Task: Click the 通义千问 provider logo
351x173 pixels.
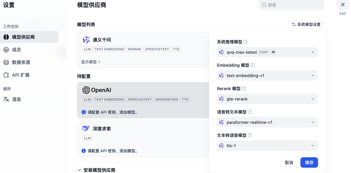Action: (x=86, y=40)
